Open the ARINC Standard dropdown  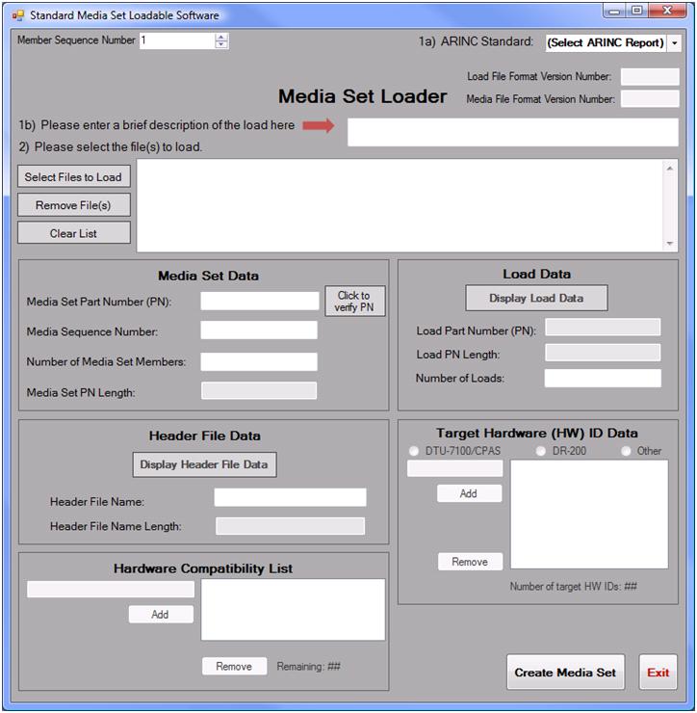tap(674, 43)
